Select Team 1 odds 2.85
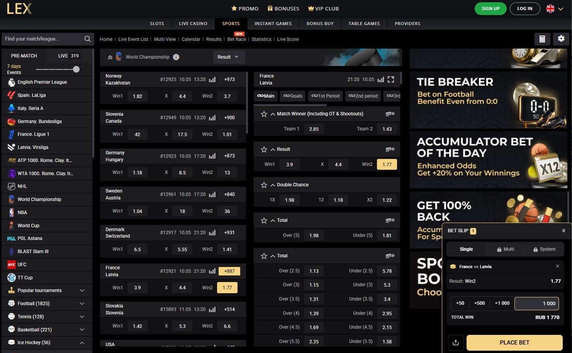The width and height of the screenshot is (572, 353). point(314,129)
